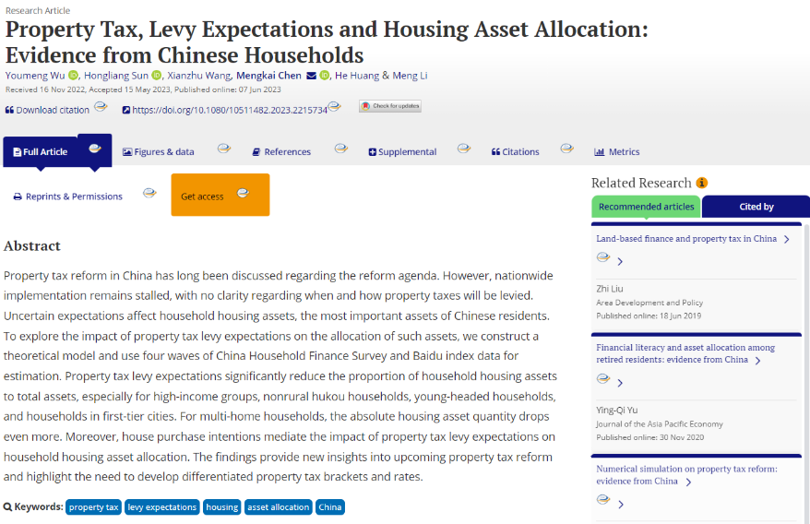Click the 'levy expectations' keyword tag
This screenshot has height=524, width=810.
click(162, 507)
